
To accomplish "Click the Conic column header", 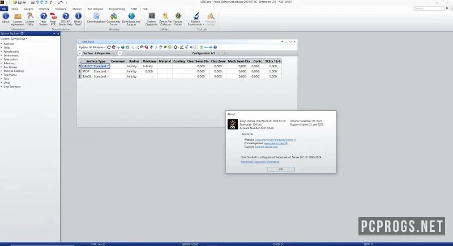I will pyautogui.click(x=258, y=61).
